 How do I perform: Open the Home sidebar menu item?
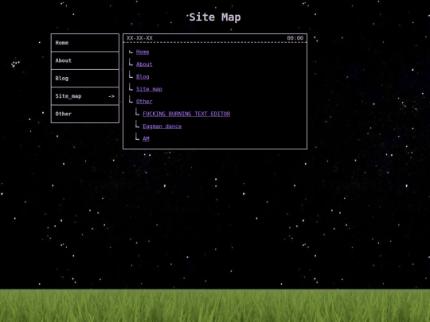(x=85, y=43)
